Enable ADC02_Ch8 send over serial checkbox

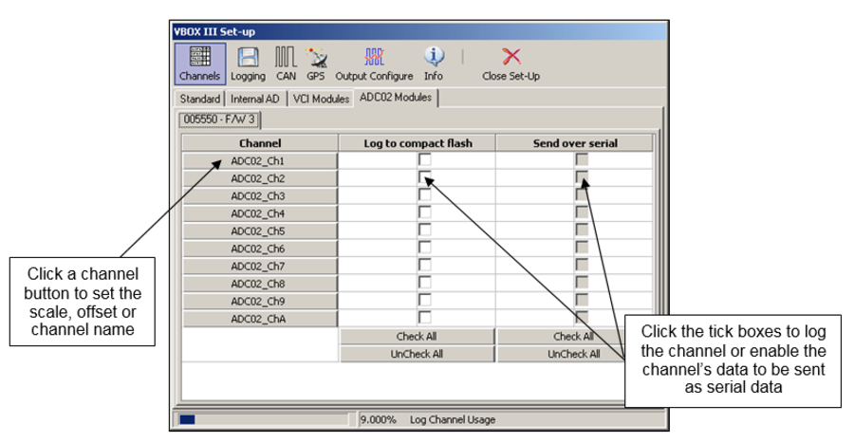click(582, 283)
